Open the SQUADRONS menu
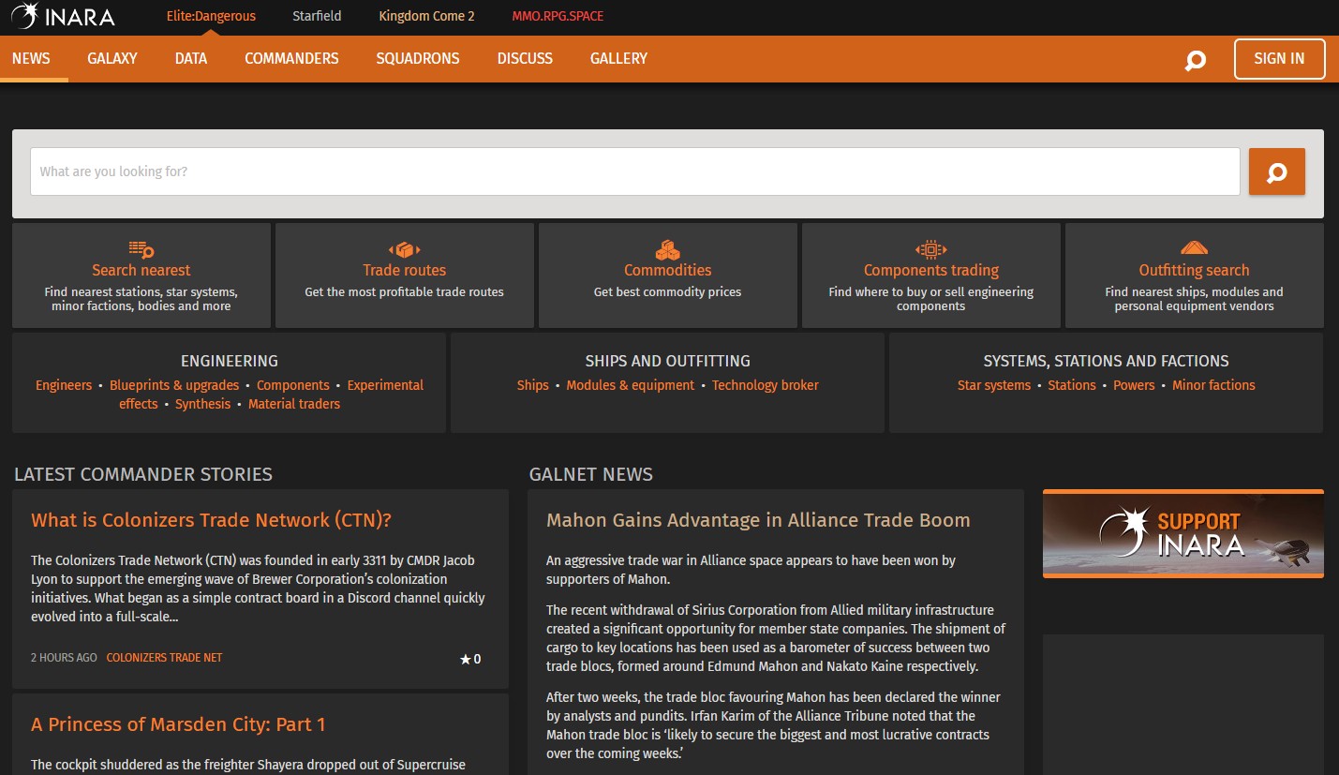Viewport: 1339px width, 775px height. coord(418,58)
